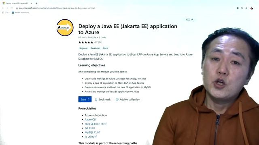The width and height of the screenshot is (259, 145).
Task: Click the Developer tag
Action: pos(95,48)
